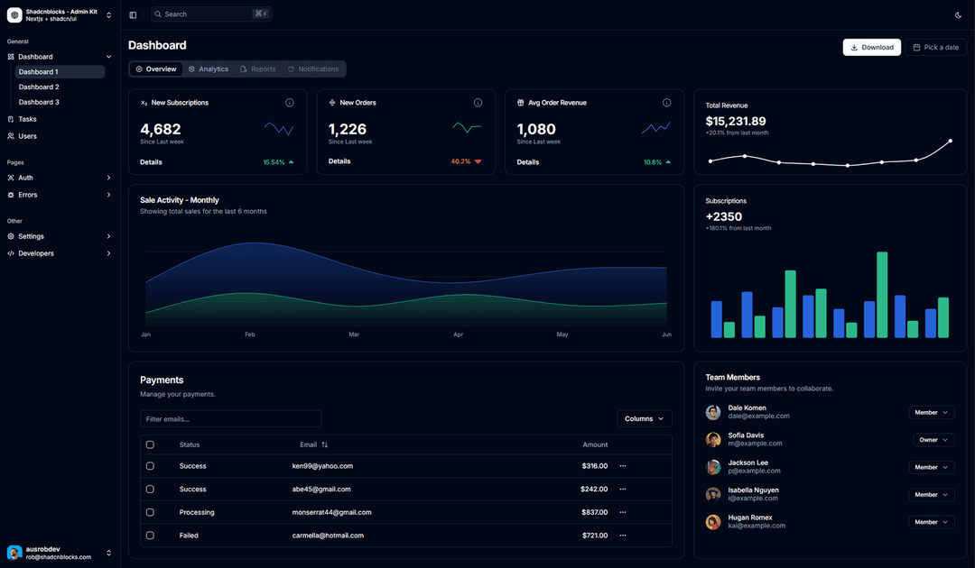Image resolution: width=975 pixels, height=568 pixels.
Task: Check the Processing payment from monserrat44@gmail.com
Action: (150, 511)
